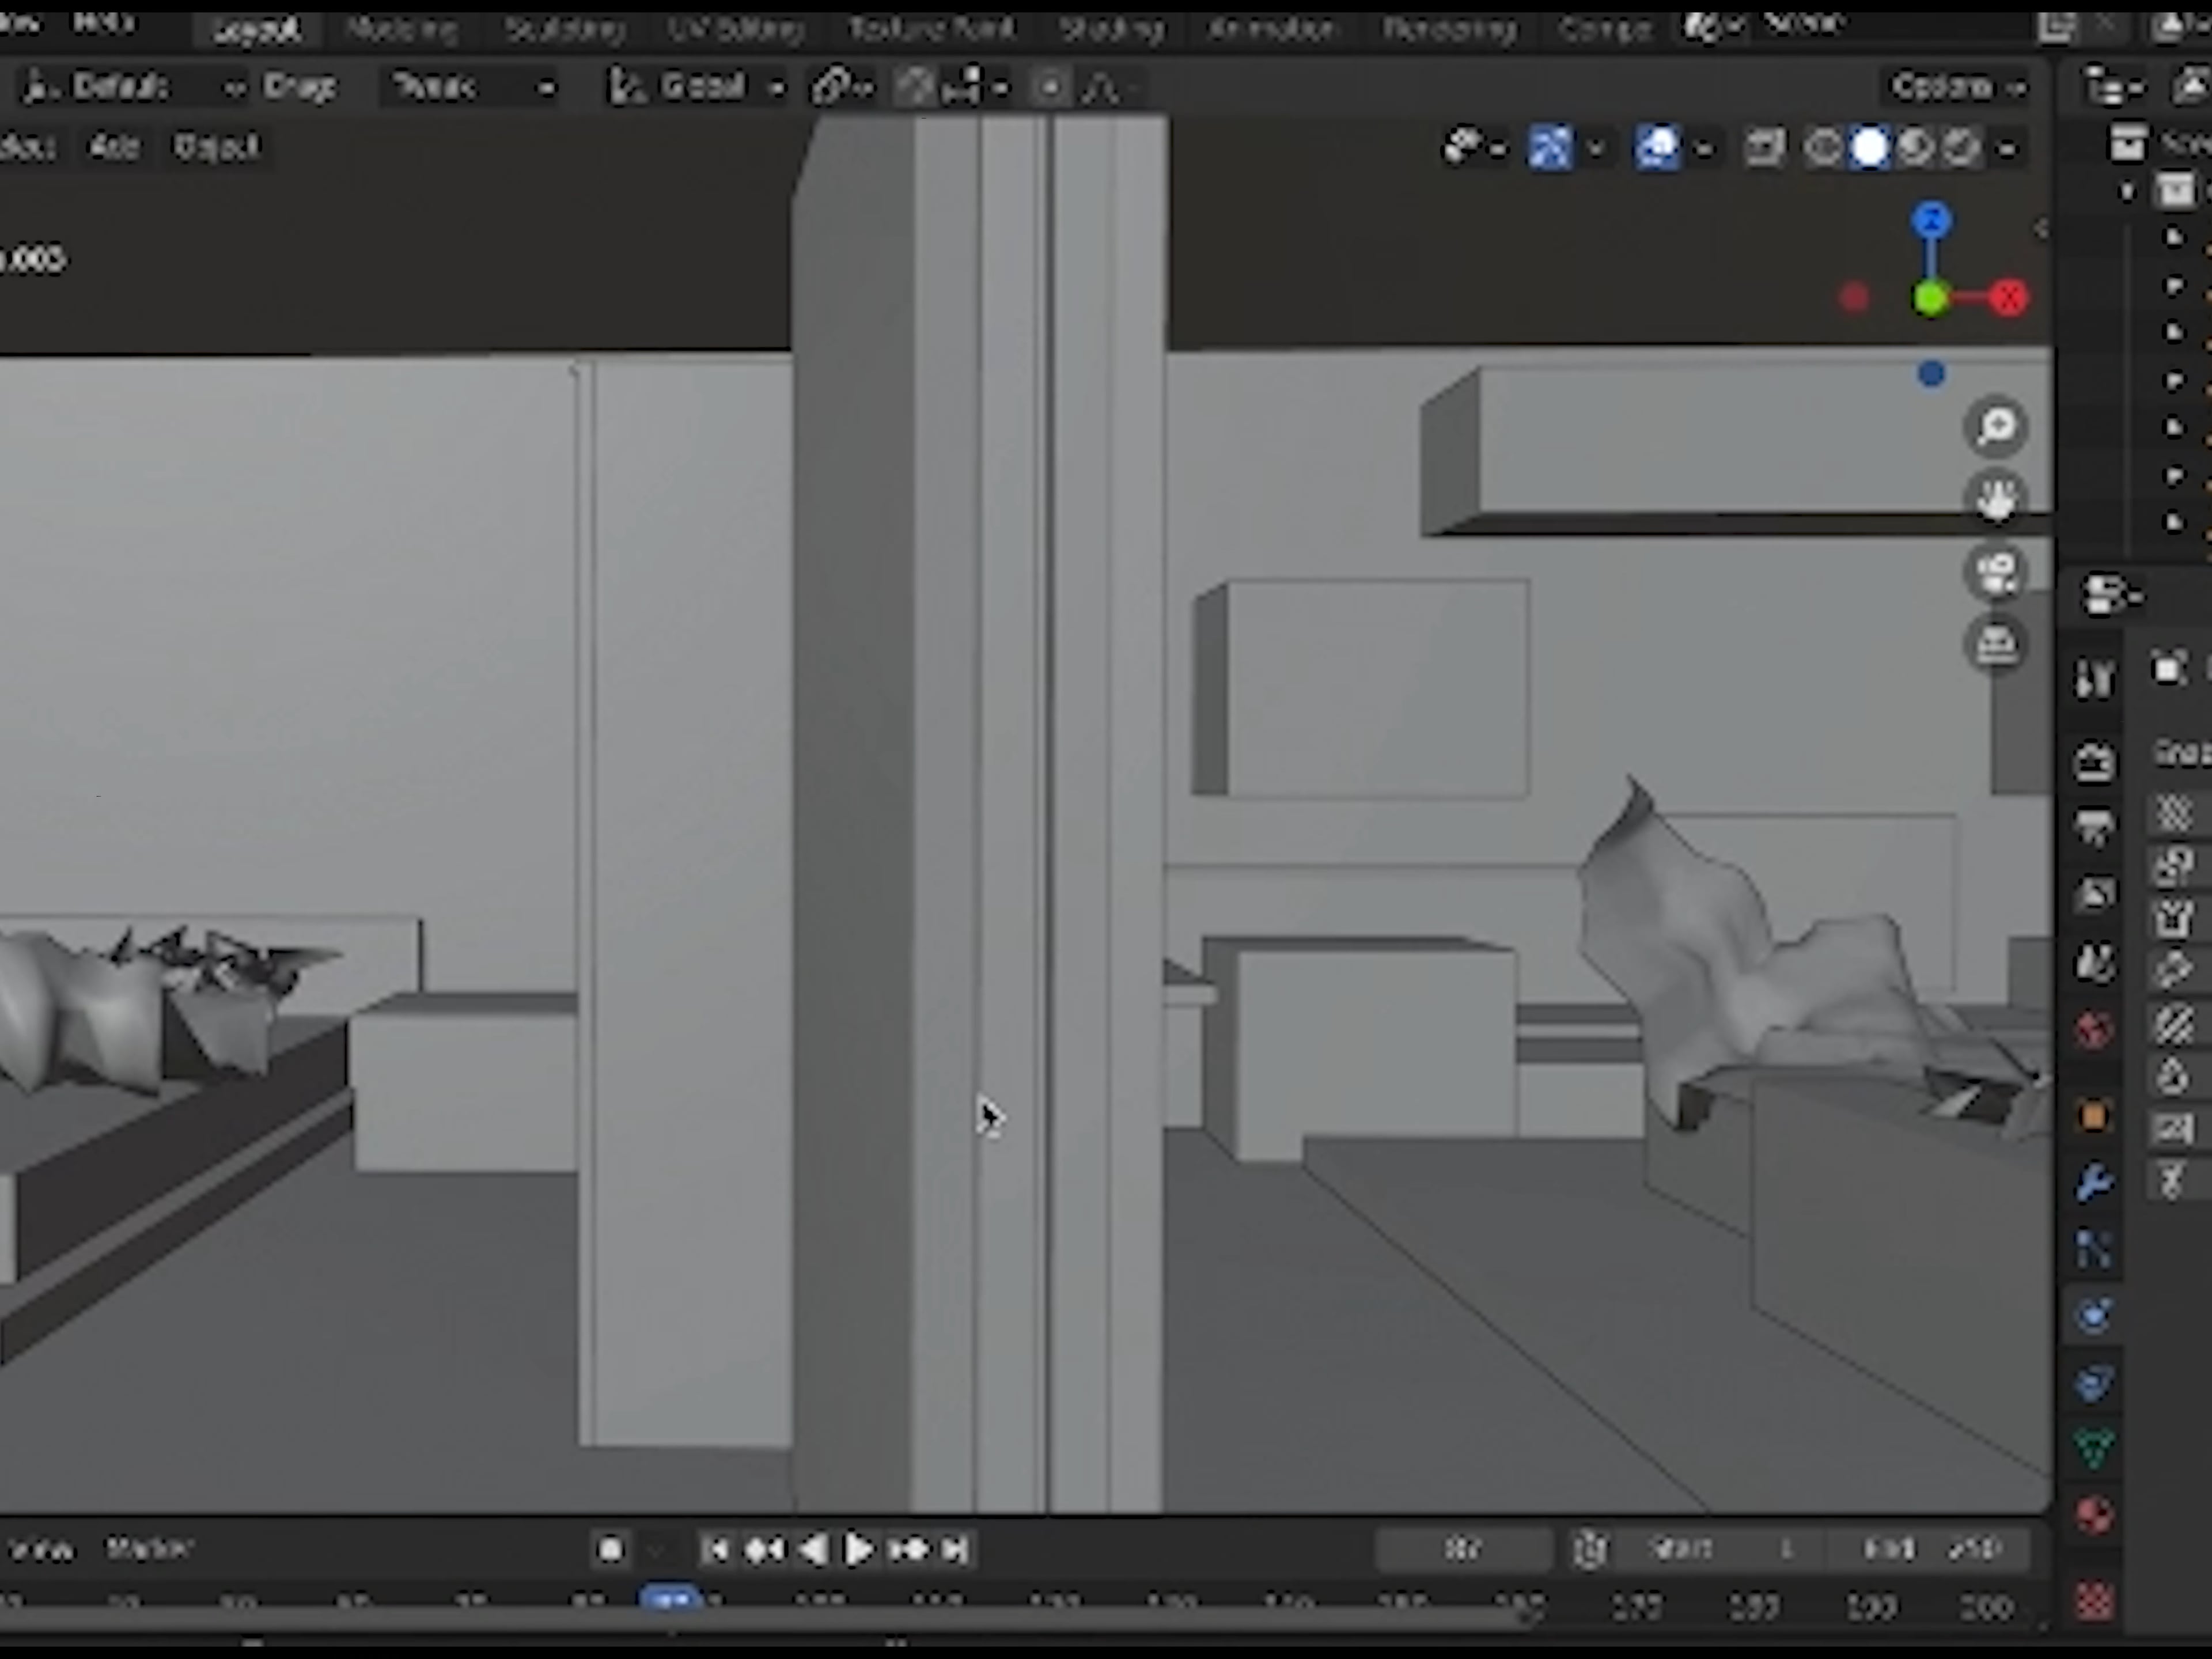Screen dimensions: 2212x1659
Task: Click the blue Z axis on navigation gizmo
Action: tap(1931, 218)
